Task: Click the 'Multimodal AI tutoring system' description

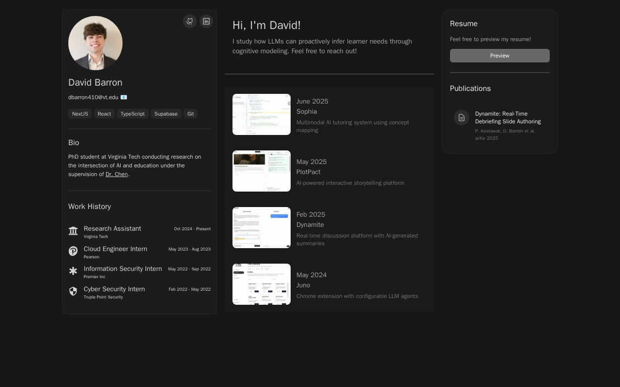Action: [353, 126]
